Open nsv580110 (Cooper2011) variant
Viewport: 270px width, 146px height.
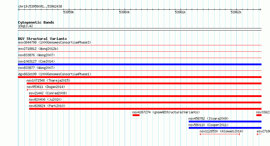tap(208, 125)
